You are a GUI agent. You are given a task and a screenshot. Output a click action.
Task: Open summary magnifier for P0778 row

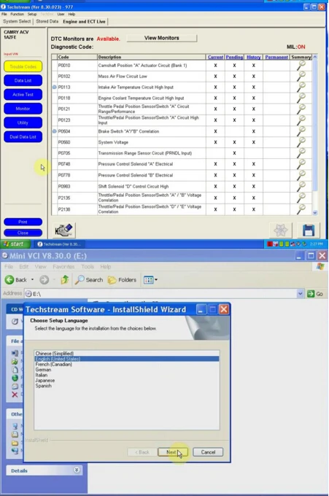click(x=301, y=175)
